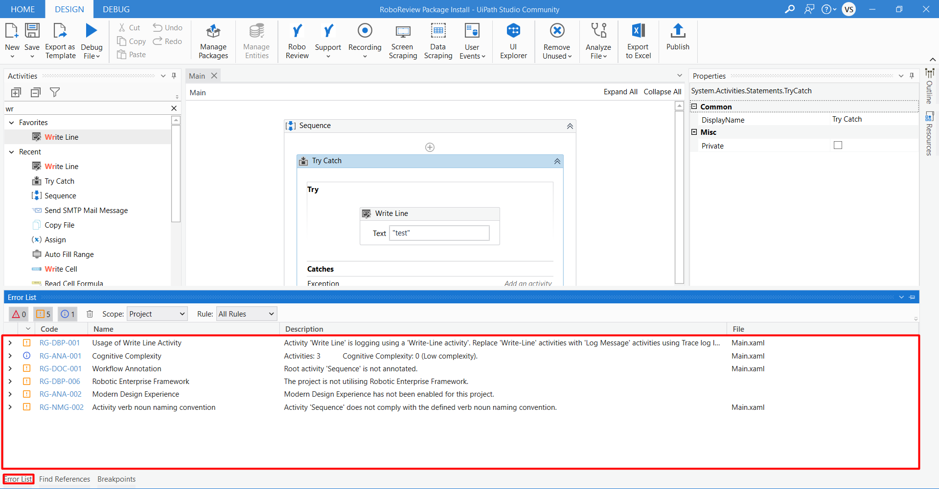Image resolution: width=939 pixels, height=489 pixels.
Task: Toggle the Private checkbox
Action: pyautogui.click(x=838, y=145)
